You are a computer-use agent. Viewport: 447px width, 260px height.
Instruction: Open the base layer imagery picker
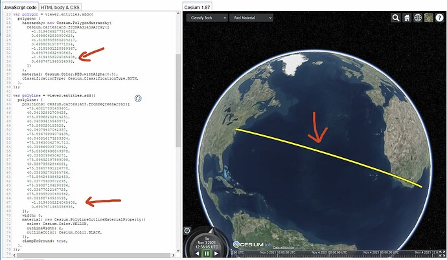428,17
